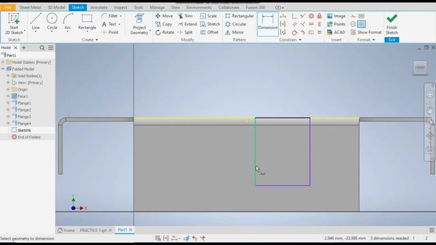Image resolution: width=436 pixels, height=245 pixels.
Task: Select the Offset tool
Action: tap(209, 32)
